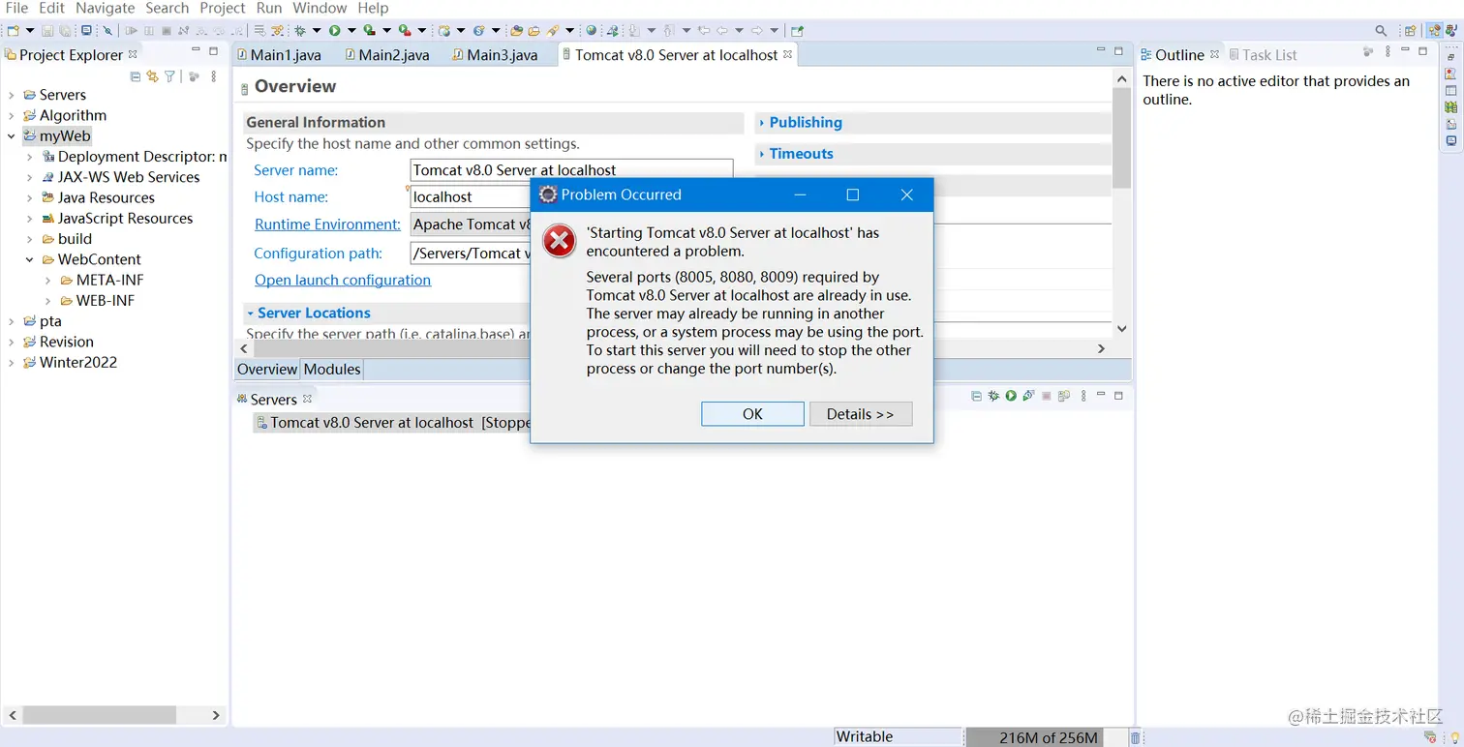Expand the Servers project node
The image size is (1464, 747).
pyautogui.click(x=12, y=95)
